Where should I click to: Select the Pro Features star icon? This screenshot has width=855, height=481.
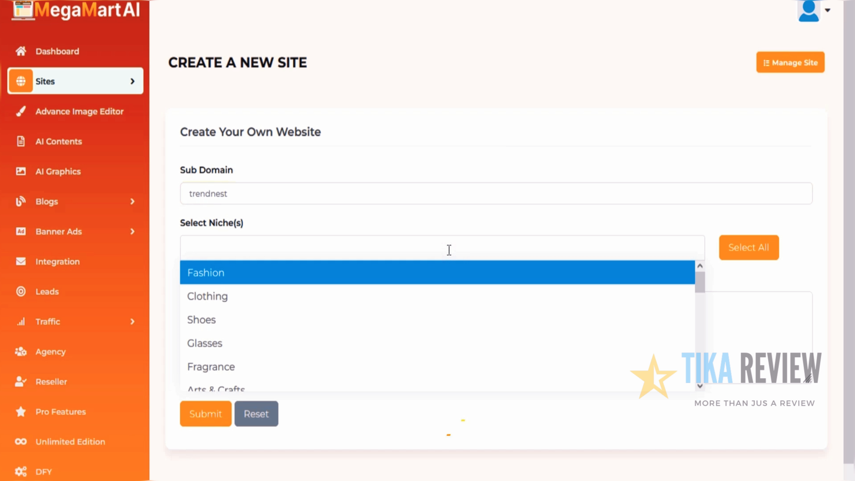(21, 412)
